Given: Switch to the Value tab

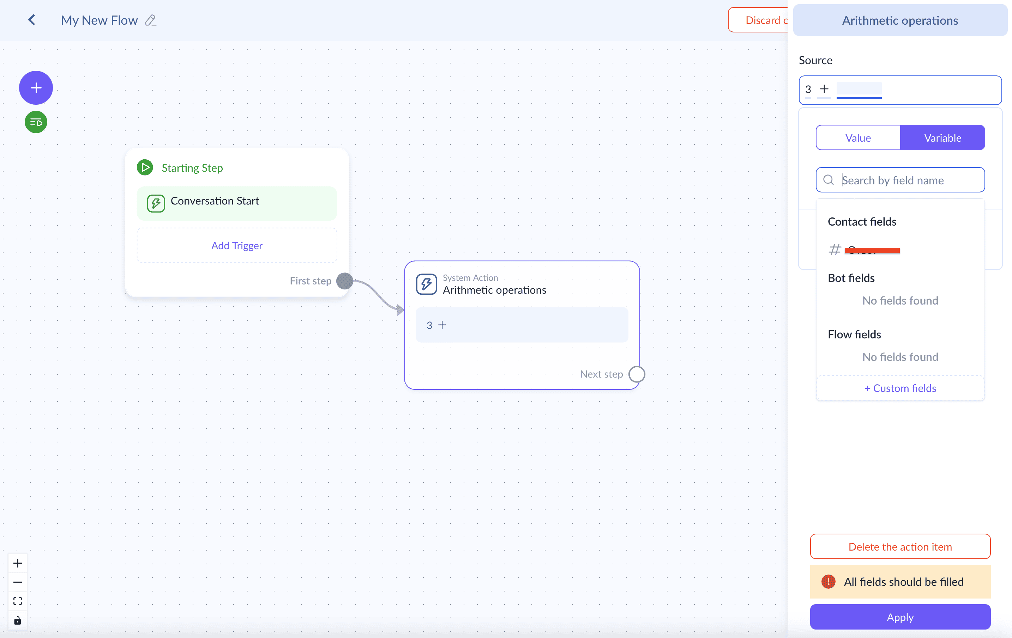Looking at the screenshot, I should coord(858,138).
